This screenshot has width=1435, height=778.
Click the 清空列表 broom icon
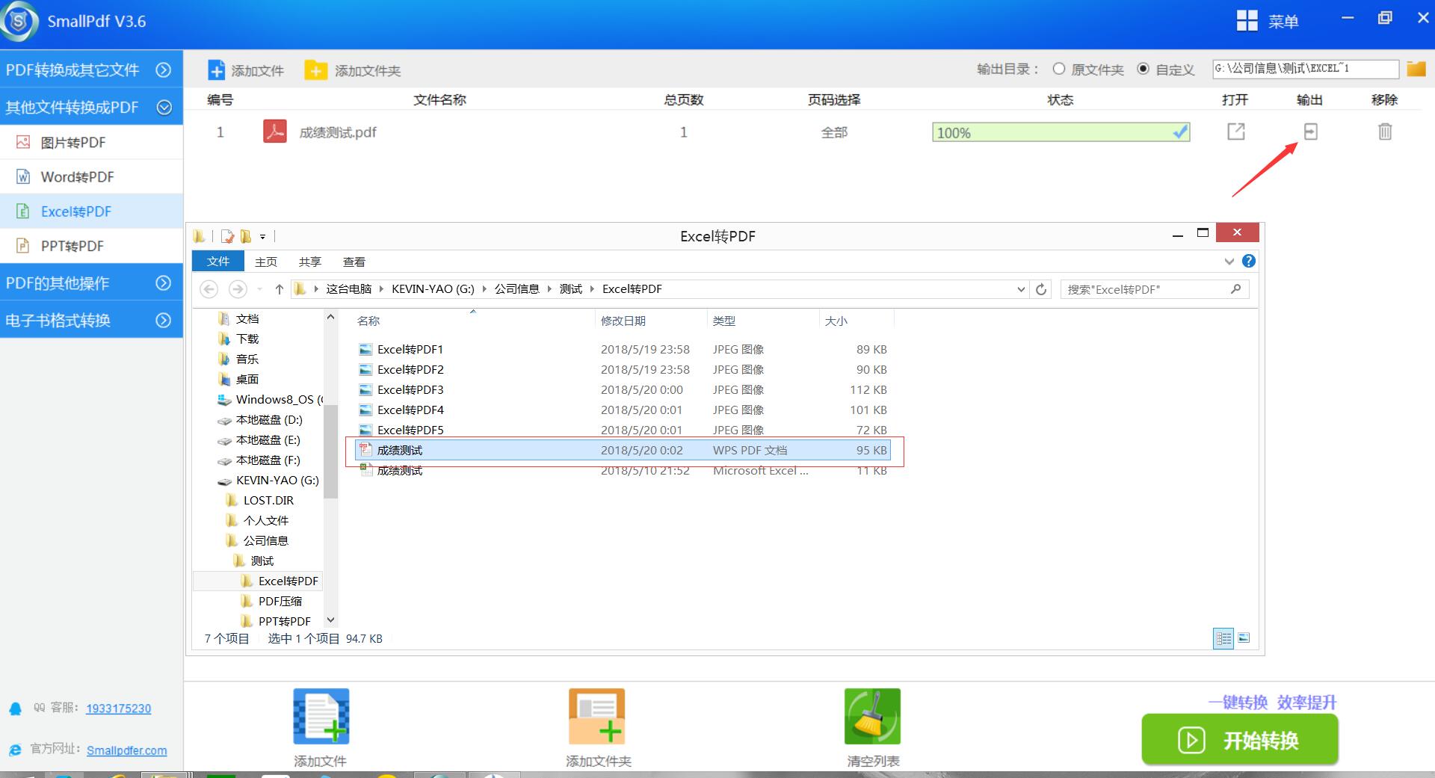click(872, 716)
